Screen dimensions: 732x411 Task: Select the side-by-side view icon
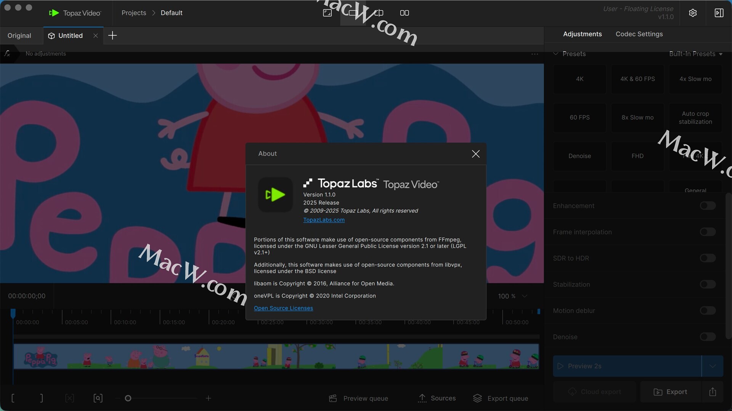(405, 13)
